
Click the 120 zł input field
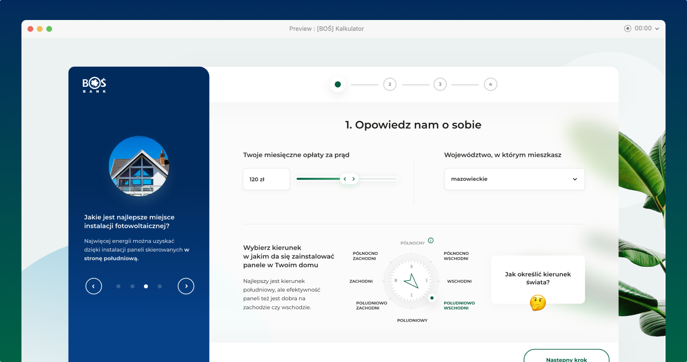(266, 180)
